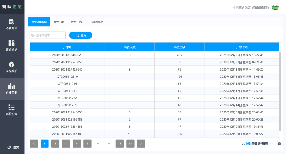This screenshot has height=154, width=286.
Task: Jump to page 13
Action: click(130, 144)
